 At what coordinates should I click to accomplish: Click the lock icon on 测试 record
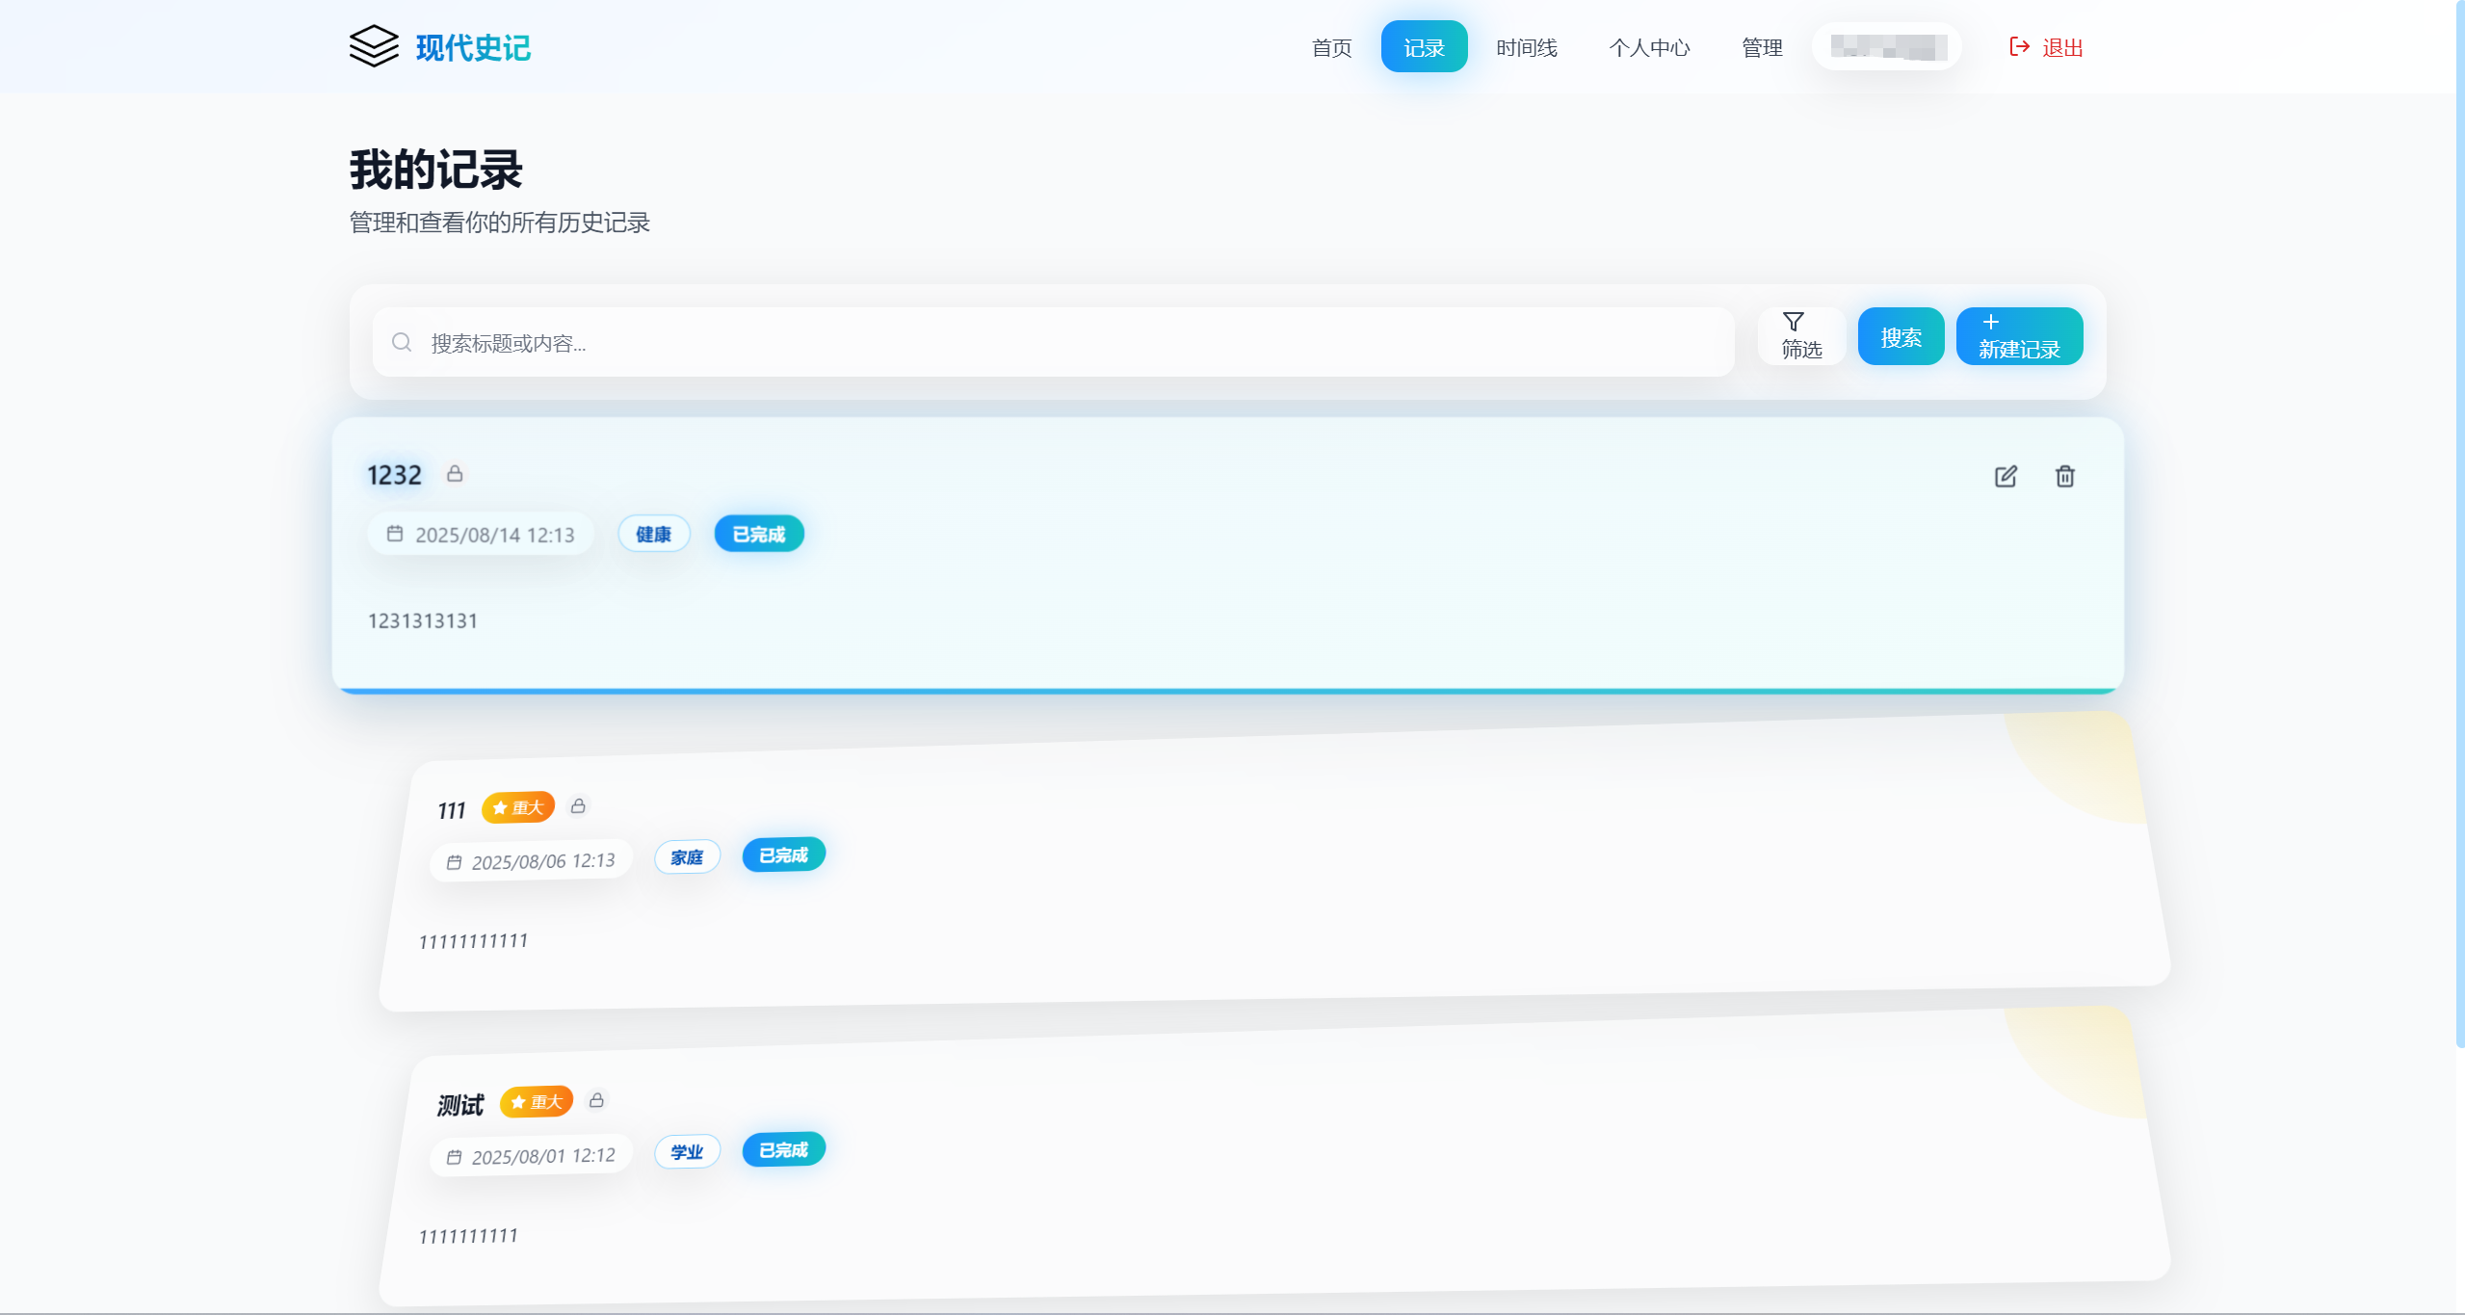point(596,1099)
